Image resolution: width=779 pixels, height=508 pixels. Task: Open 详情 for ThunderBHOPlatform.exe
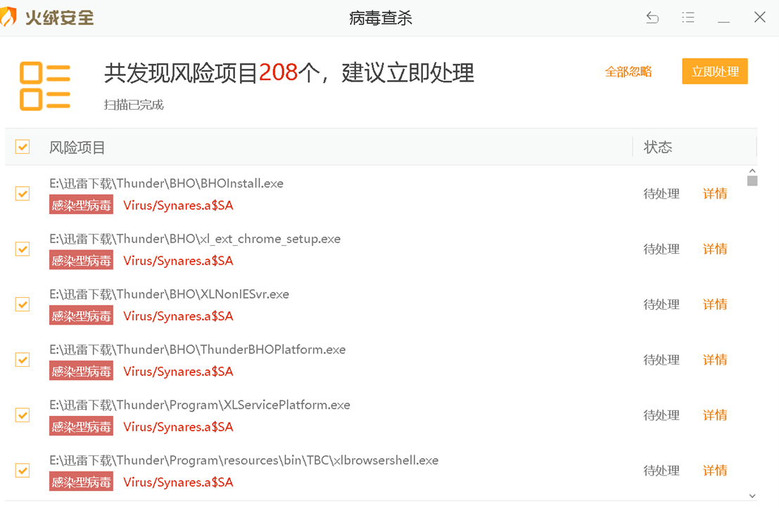pyautogui.click(x=715, y=360)
